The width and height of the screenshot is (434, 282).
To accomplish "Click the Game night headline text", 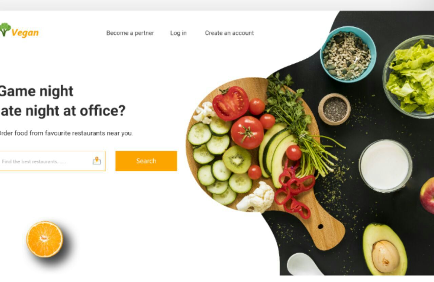I will click(36, 91).
